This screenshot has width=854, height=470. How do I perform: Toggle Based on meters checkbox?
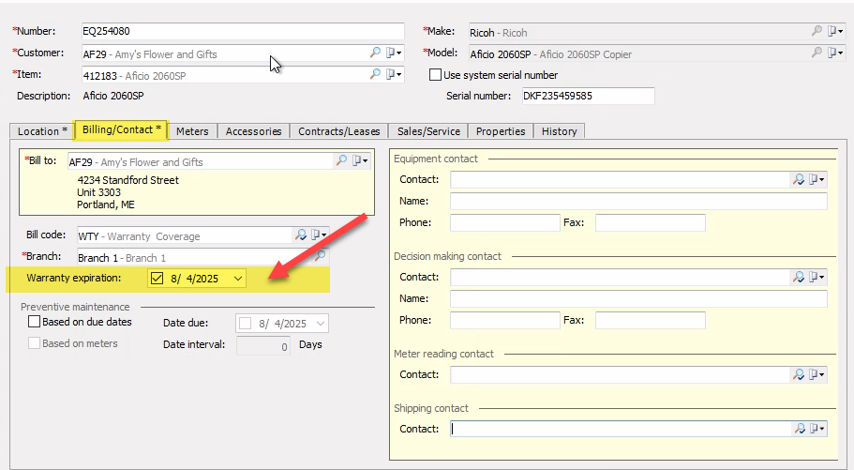tap(34, 343)
